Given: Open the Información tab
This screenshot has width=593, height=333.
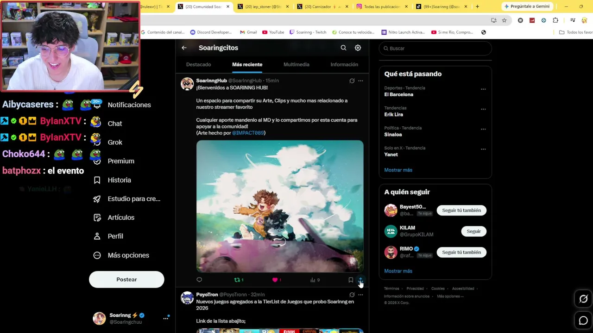Looking at the screenshot, I should coord(344,64).
